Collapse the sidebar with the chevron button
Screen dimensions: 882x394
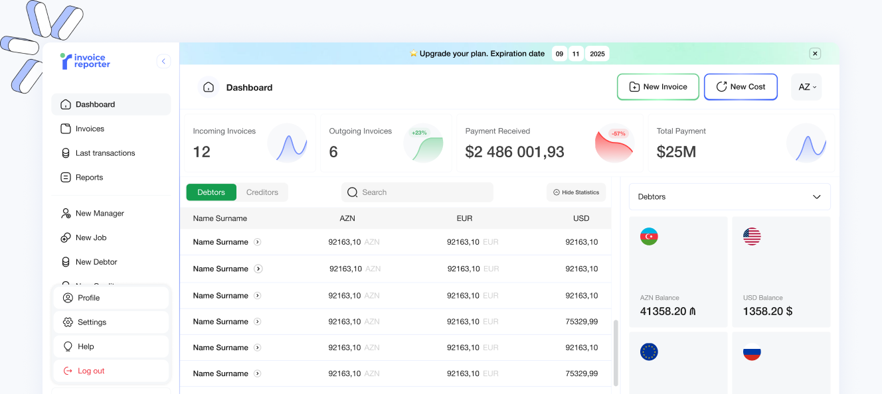[x=163, y=62]
